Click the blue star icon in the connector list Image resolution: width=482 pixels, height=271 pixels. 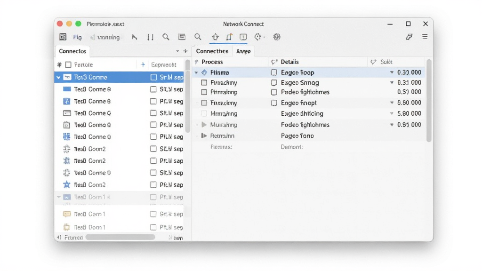pyautogui.click(x=67, y=184)
